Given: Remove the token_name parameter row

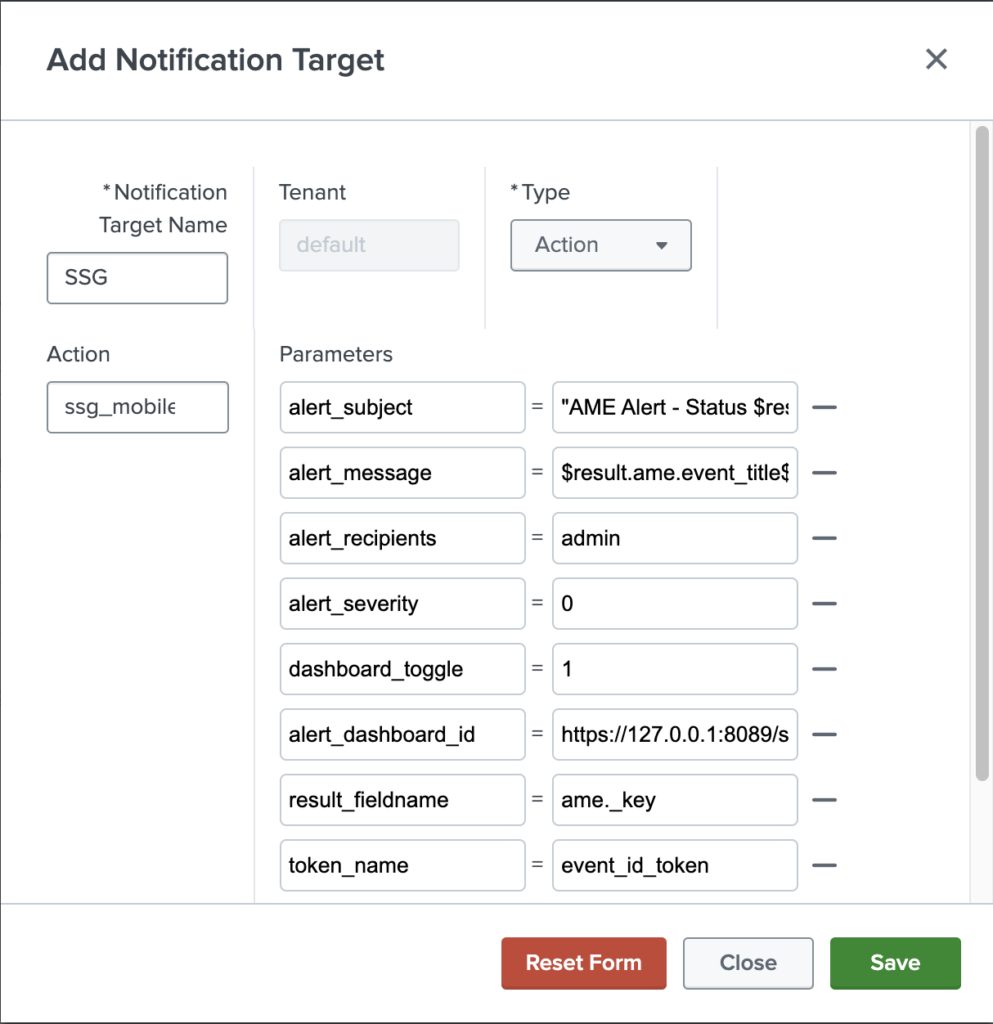Looking at the screenshot, I should coord(825,865).
